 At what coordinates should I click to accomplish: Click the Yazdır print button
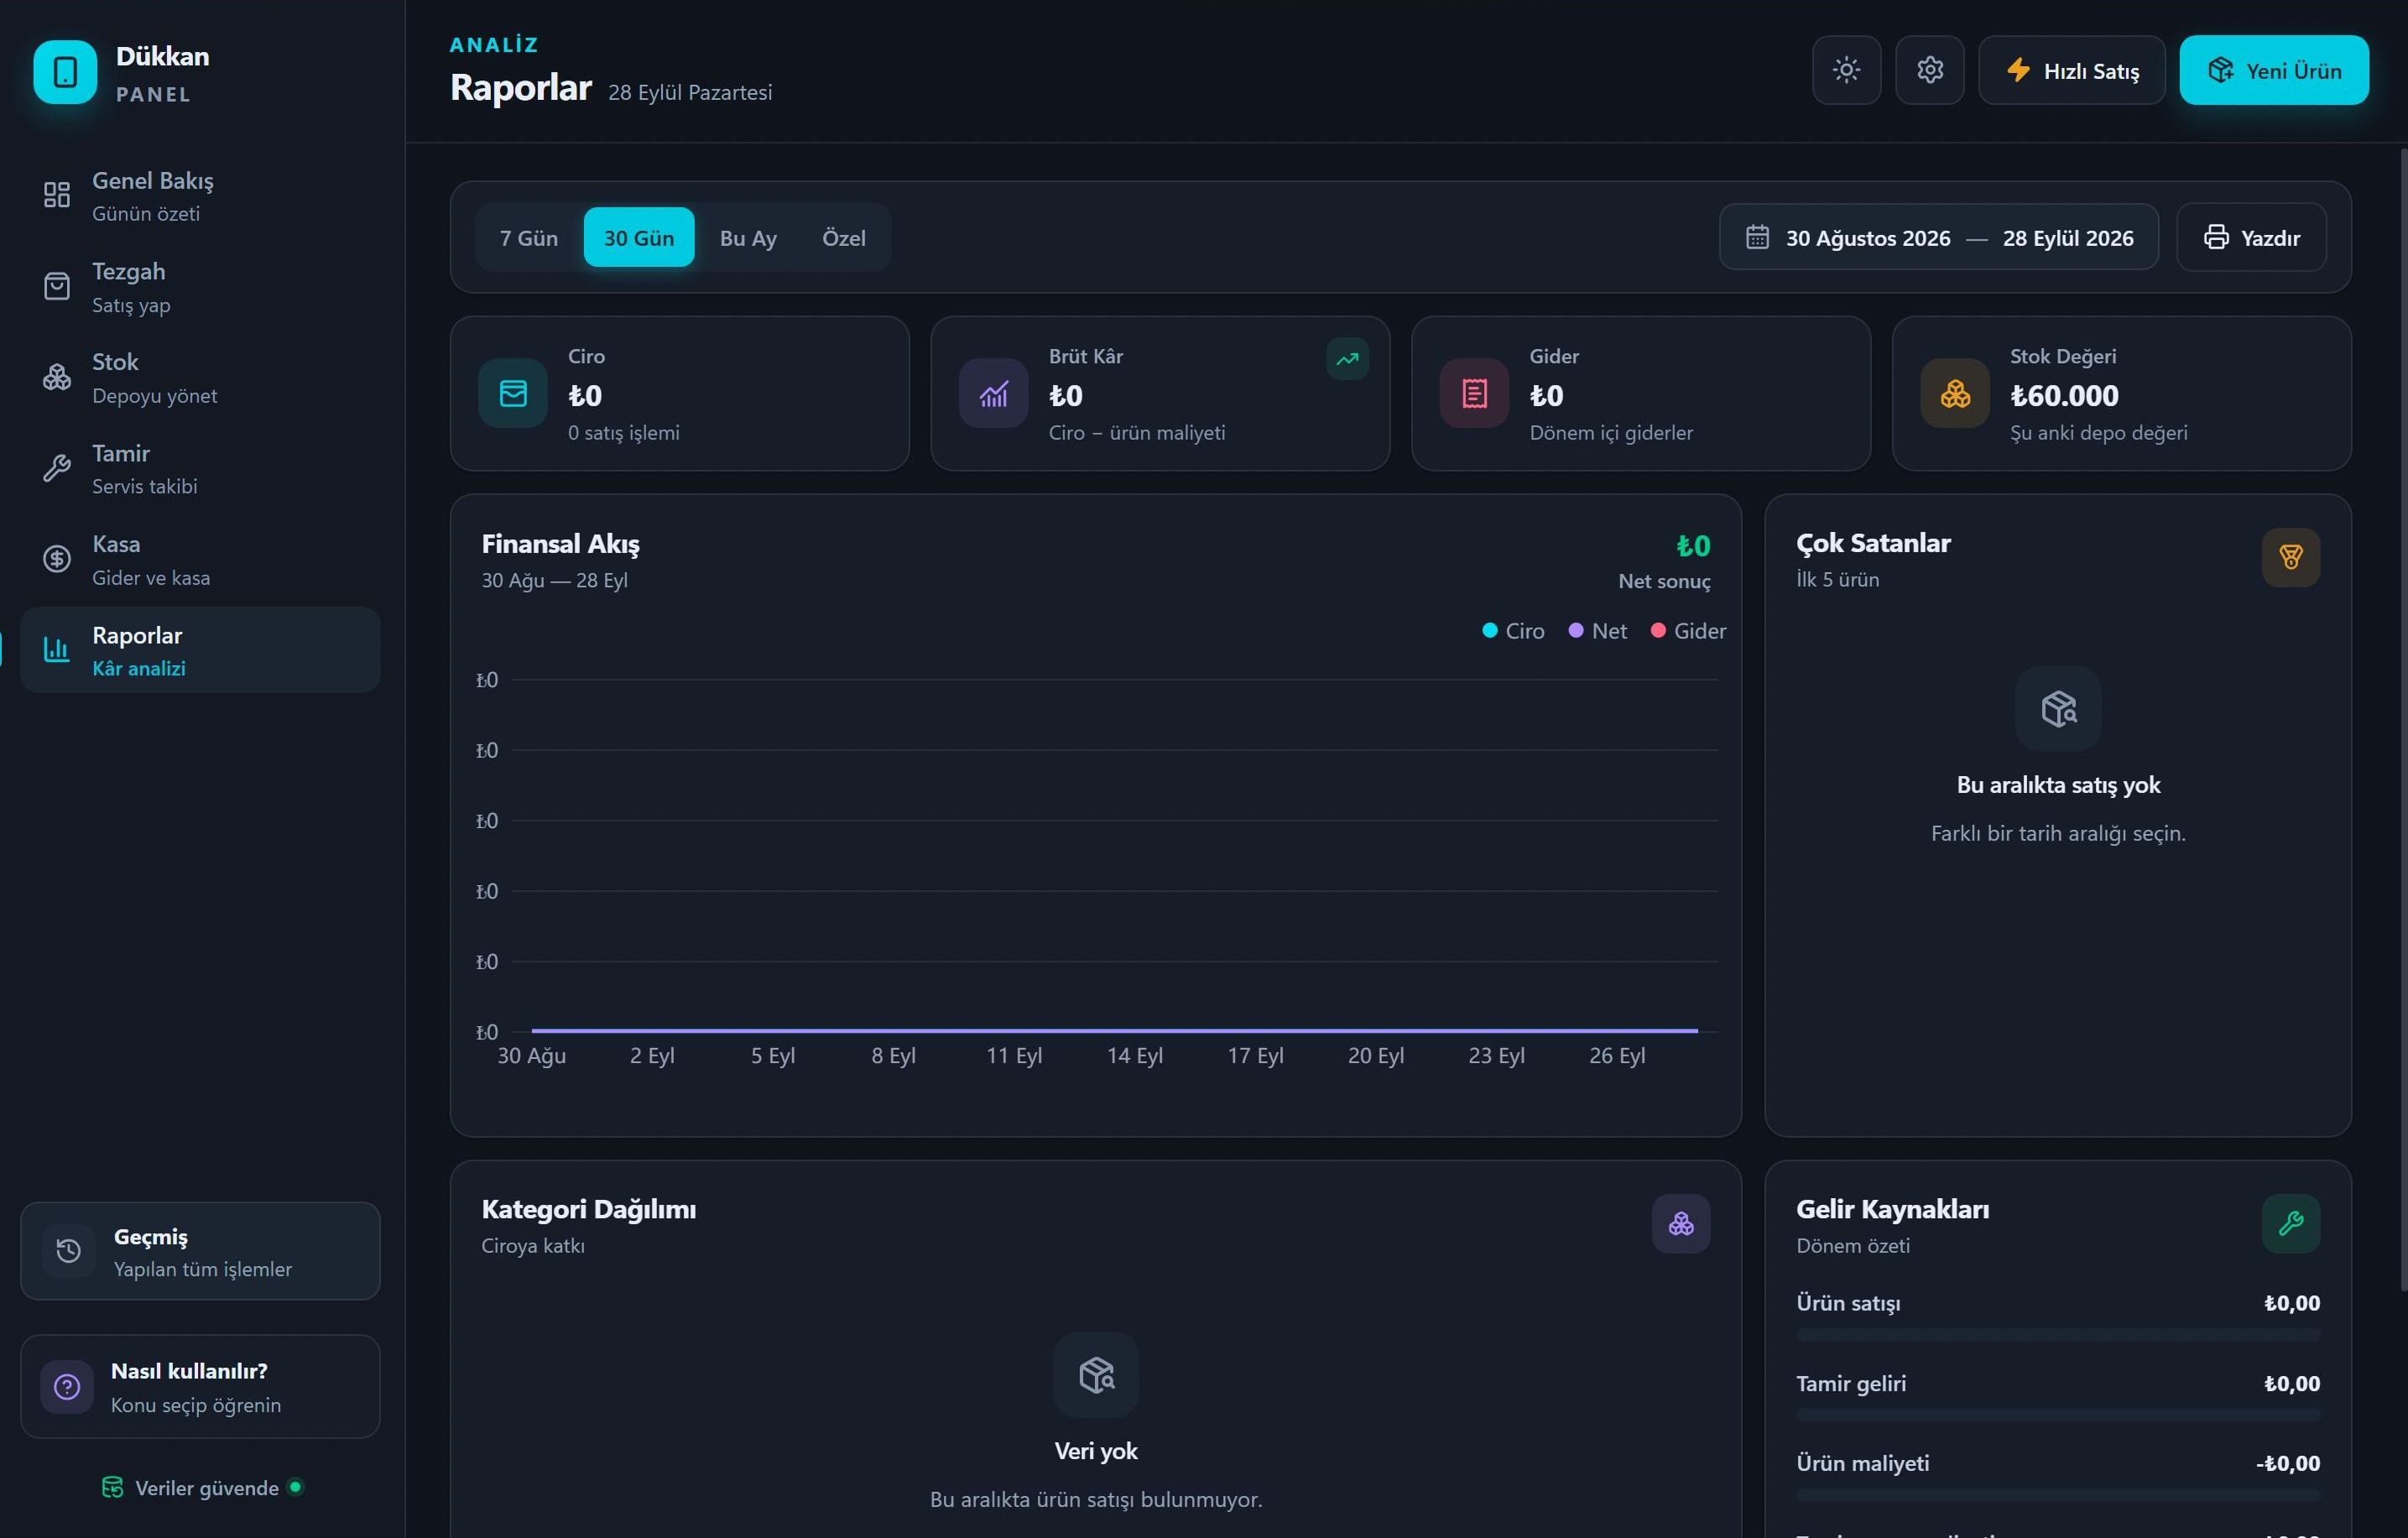click(x=2251, y=238)
